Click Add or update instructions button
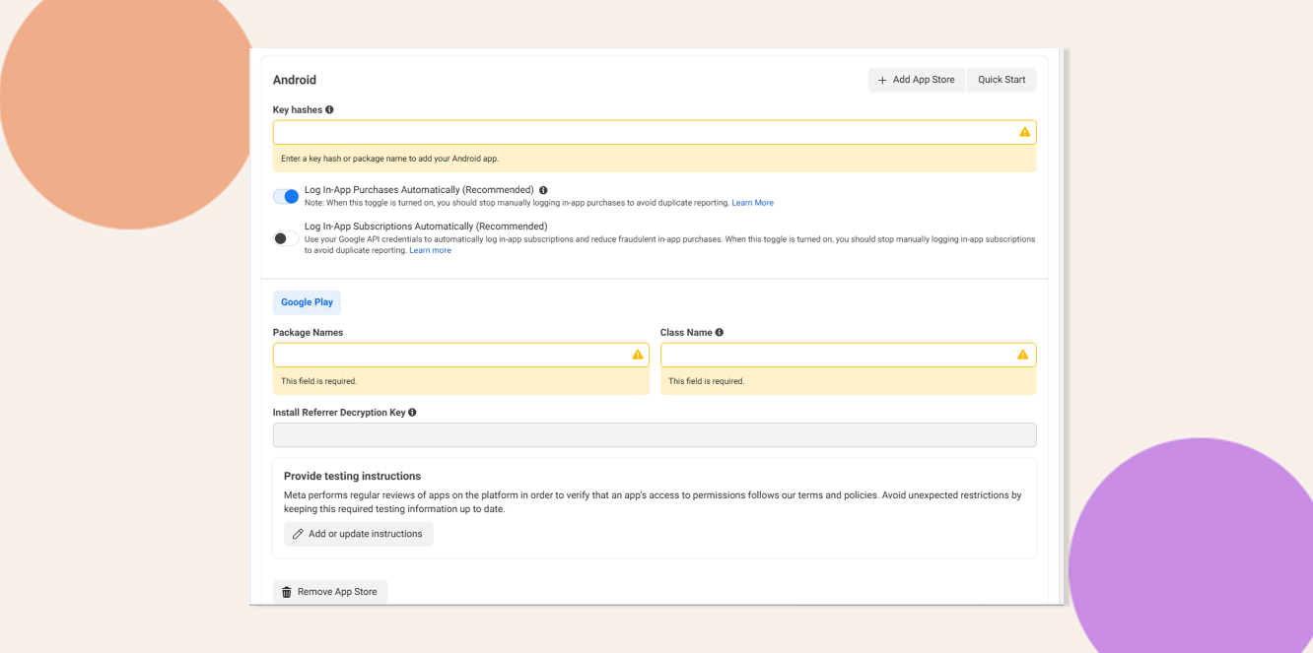Screen dimensions: 1313x653 [x=359, y=534]
